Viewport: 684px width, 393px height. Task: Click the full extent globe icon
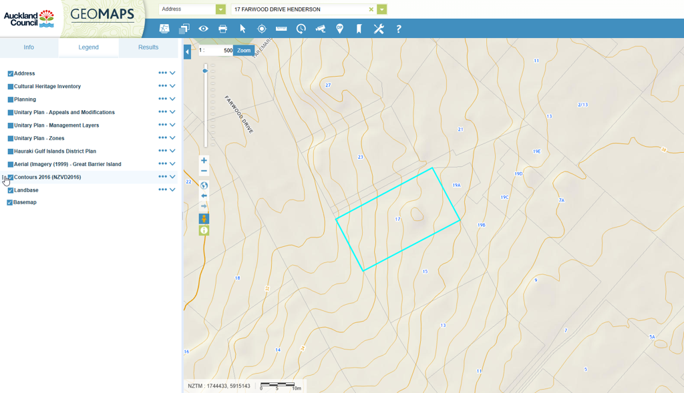point(204,185)
